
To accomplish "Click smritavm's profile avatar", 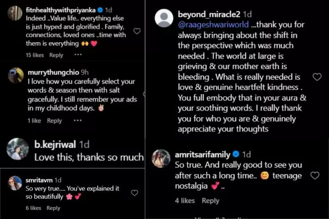I will tap(15, 183).
